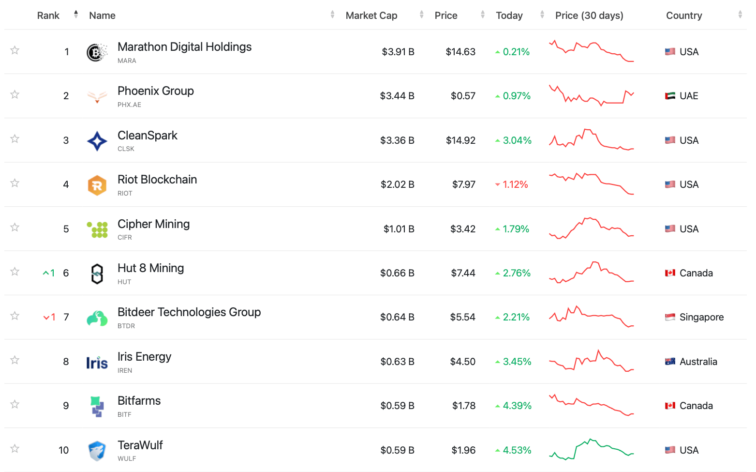Open Iris Energy company page
756x472 pixels.
[x=144, y=357]
